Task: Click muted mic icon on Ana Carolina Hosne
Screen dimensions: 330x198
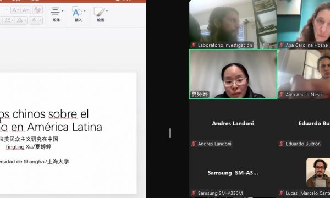Action: [281, 45]
